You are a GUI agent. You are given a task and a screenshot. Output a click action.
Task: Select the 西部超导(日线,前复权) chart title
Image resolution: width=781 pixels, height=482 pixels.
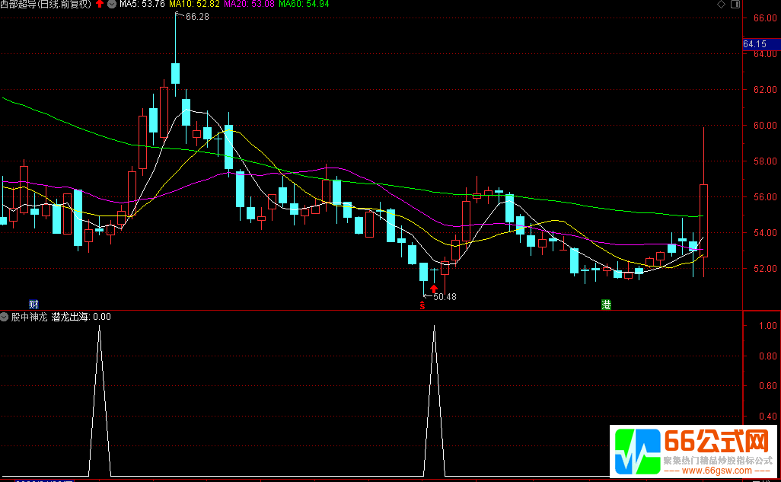[x=46, y=4]
